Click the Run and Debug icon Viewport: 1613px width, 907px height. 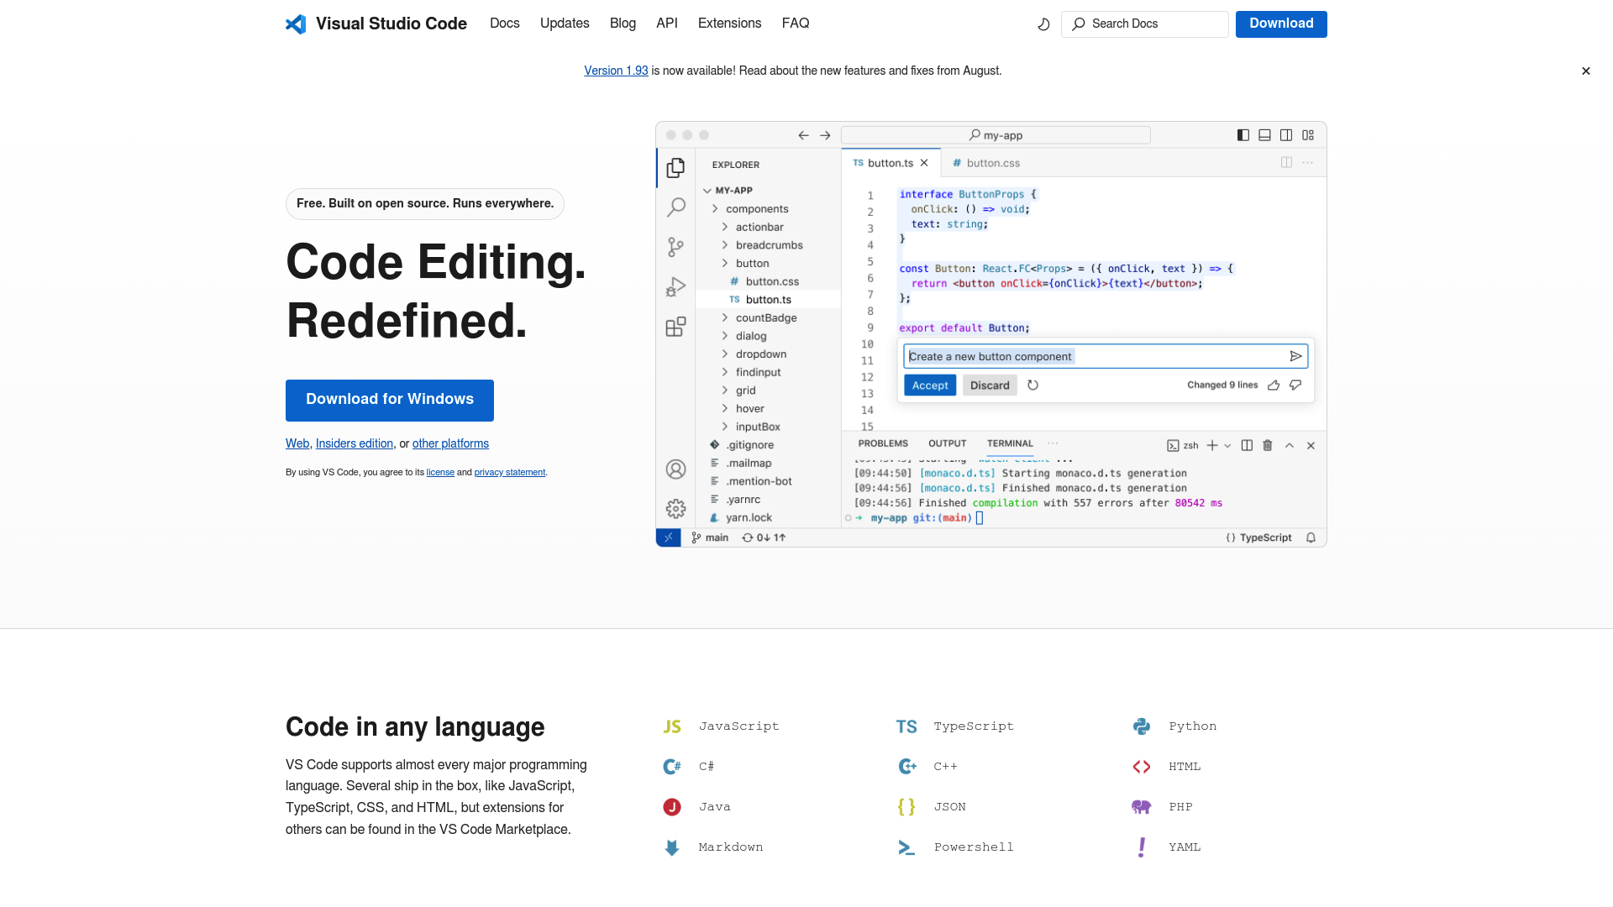[x=675, y=287]
